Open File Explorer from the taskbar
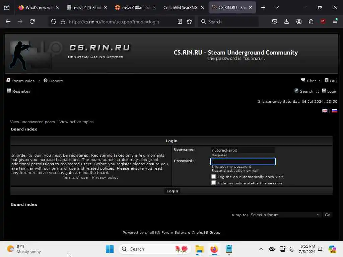This screenshot has width=343, height=257. 200,249
